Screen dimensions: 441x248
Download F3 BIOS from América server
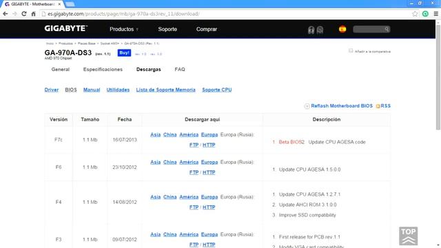click(189, 234)
